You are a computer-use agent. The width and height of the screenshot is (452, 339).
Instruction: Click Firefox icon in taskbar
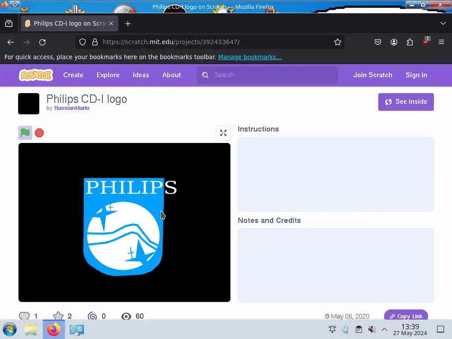[53, 329]
